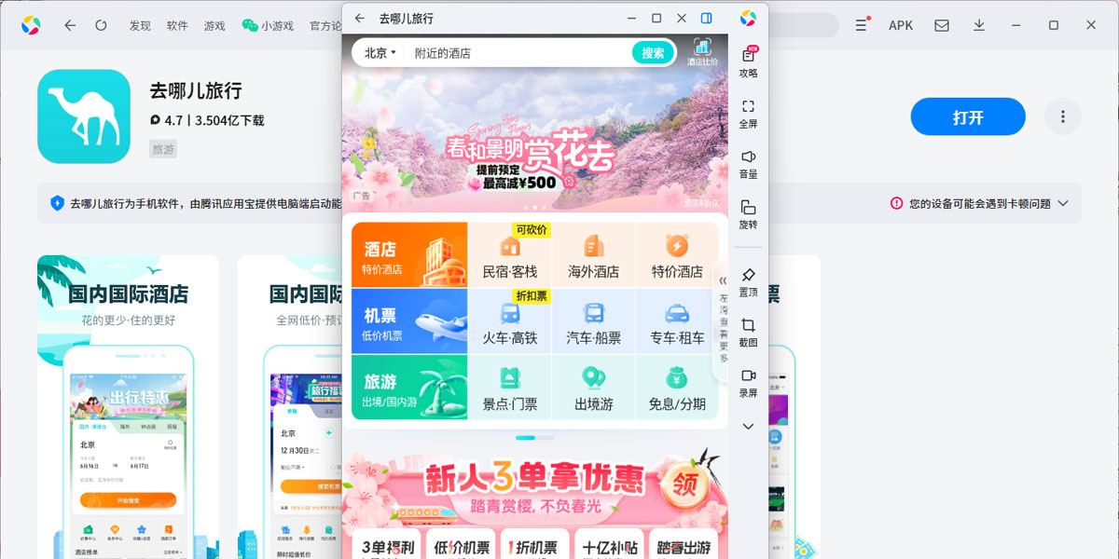Open 专车·租车 car rental
Screen dimensions: 1119x559
[x=677, y=321]
